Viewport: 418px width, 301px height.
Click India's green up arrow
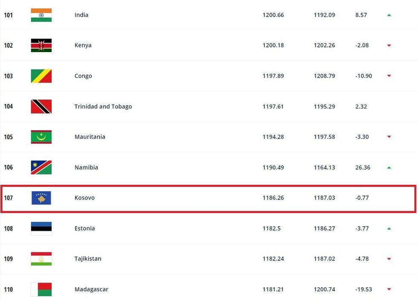(389, 15)
